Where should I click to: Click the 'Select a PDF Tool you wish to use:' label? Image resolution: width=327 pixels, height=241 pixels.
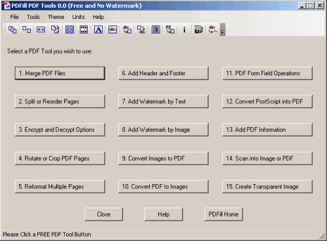(50, 51)
